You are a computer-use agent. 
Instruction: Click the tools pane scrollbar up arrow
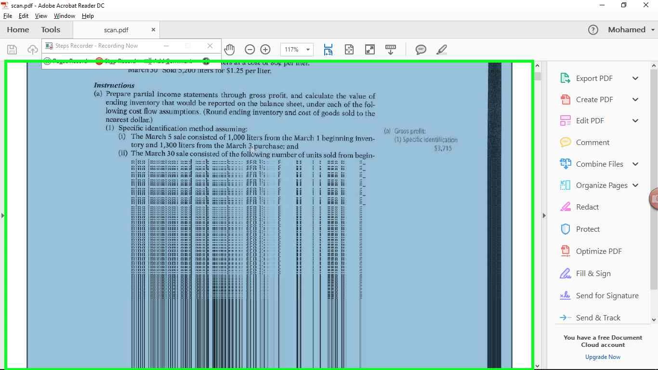(x=654, y=65)
